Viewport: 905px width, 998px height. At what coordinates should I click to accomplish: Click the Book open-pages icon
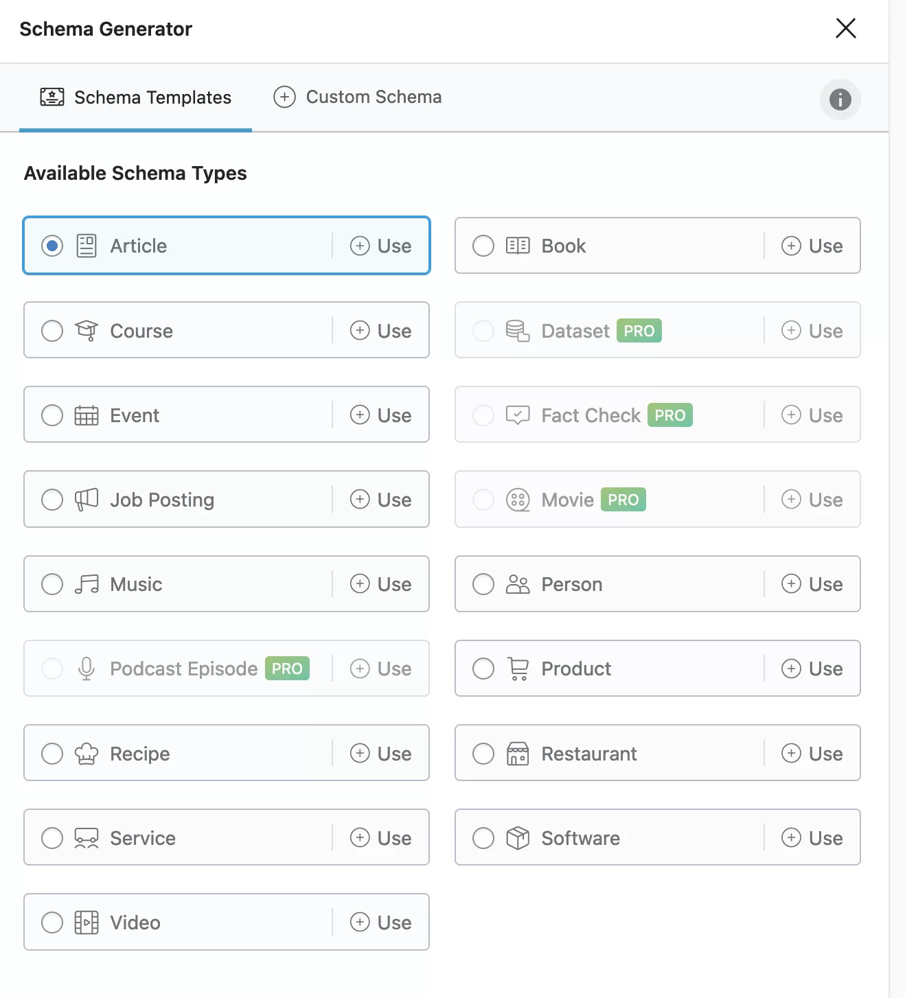click(518, 246)
